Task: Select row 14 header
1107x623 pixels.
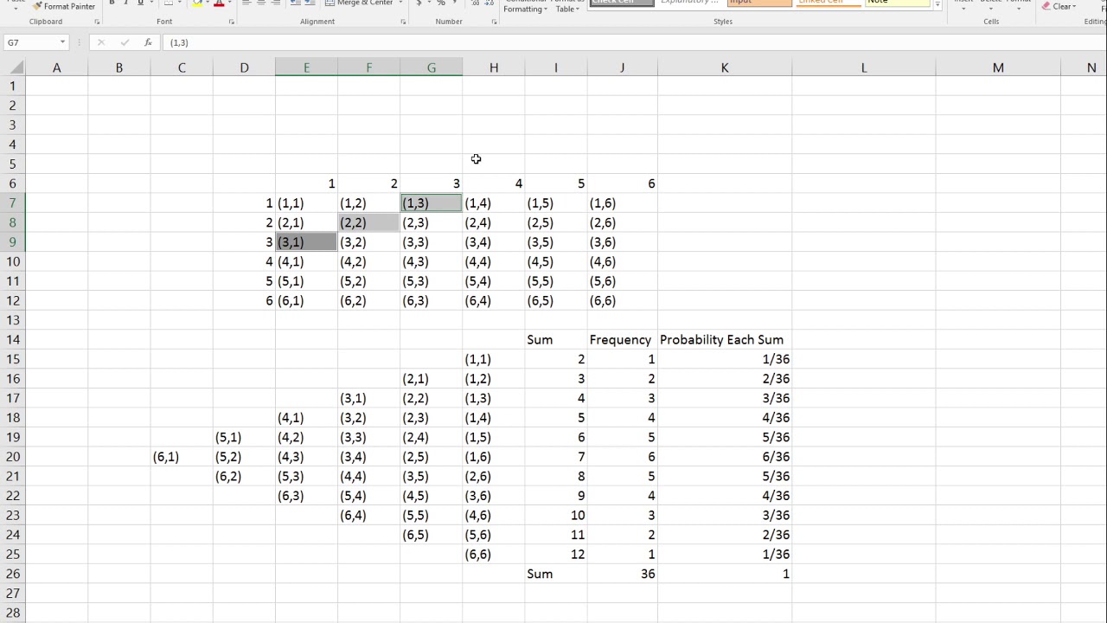Action: pos(13,340)
